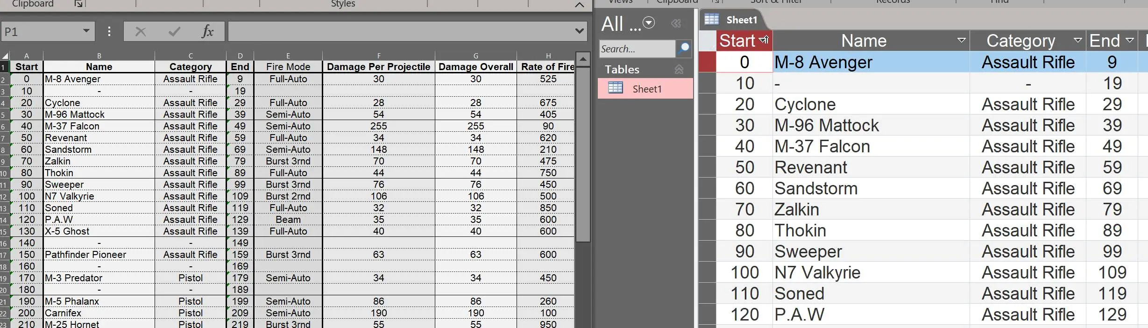Click the Access row selector for M-8 Avenger
The image size is (1148, 328).
pyautogui.click(x=707, y=62)
